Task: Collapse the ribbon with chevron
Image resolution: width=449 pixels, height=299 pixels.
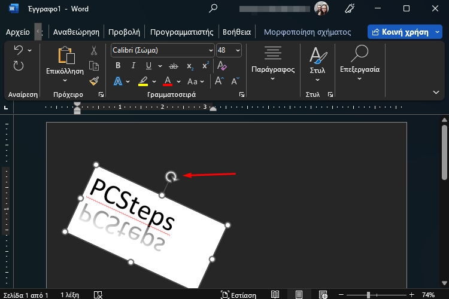Action: click(x=436, y=92)
